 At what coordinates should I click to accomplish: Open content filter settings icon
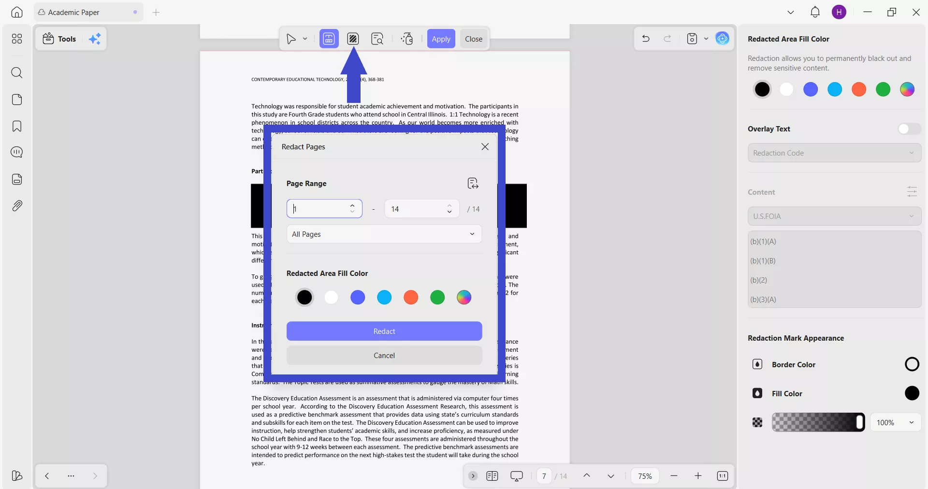(912, 192)
